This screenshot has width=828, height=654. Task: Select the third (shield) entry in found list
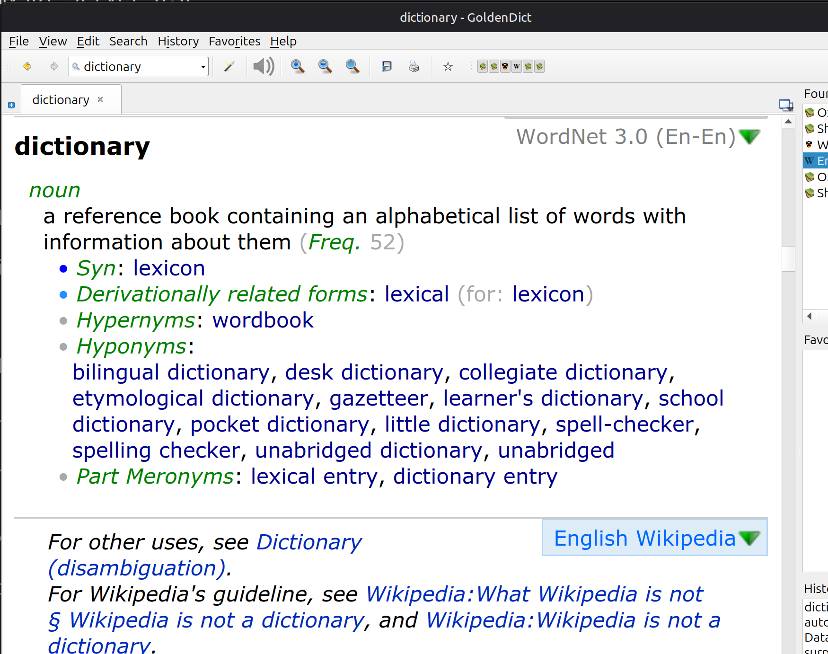[816, 145]
